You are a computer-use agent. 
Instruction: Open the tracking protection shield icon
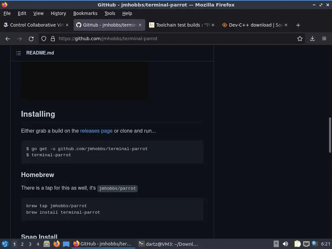click(44, 39)
